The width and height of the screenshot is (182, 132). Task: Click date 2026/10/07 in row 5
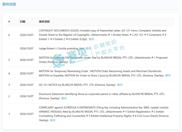tap(26, 60)
